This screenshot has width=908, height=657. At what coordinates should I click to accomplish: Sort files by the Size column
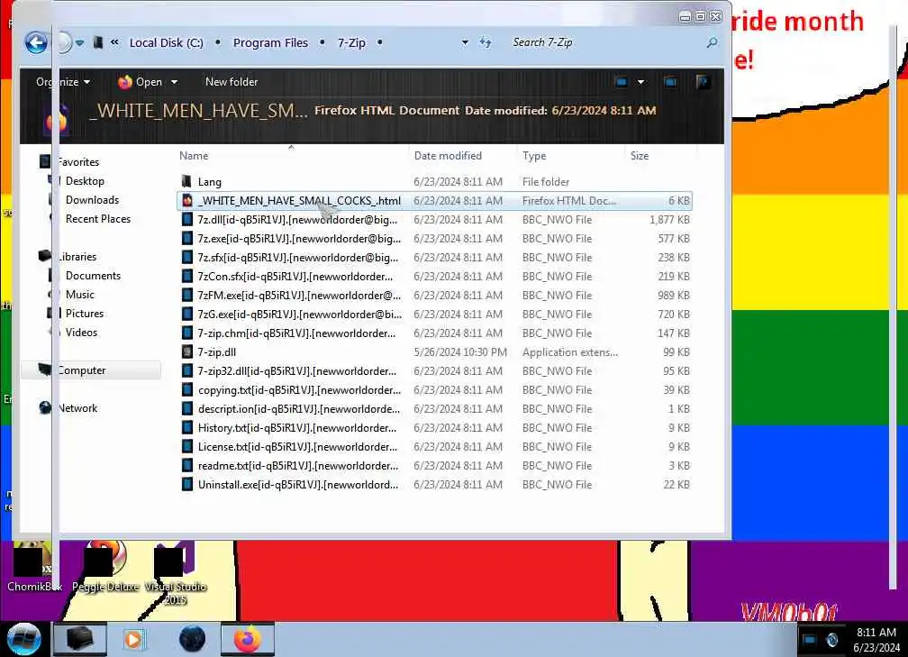[640, 155]
